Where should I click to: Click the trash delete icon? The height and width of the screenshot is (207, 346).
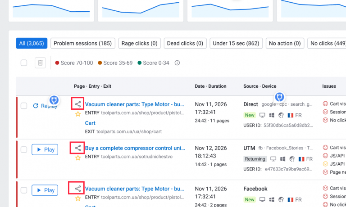point(40,63)
